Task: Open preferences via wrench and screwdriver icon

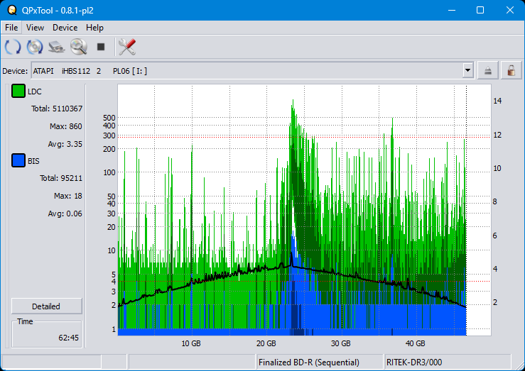Action: (127, 48)
